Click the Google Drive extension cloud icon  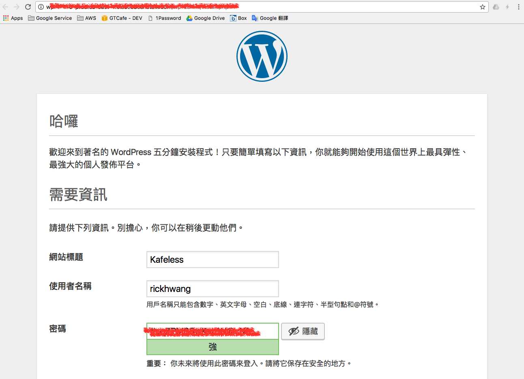[496, 7]
